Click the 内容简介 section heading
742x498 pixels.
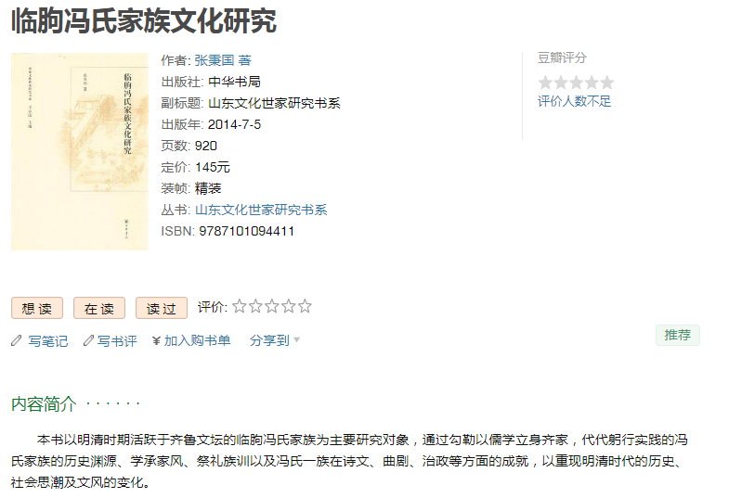(44, 404)
